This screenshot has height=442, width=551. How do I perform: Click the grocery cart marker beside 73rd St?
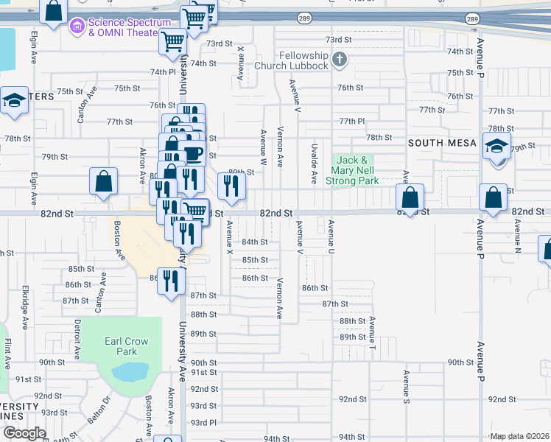pyautogui.click(x=172, y=43)
